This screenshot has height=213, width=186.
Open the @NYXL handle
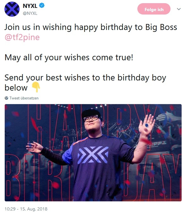[30, 13]
